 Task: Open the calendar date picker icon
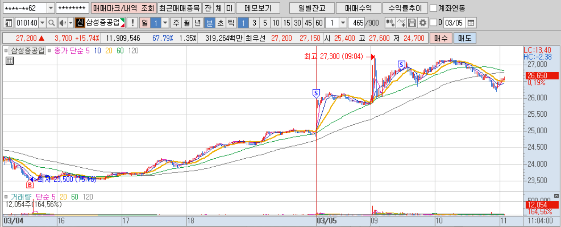coord(470,23)
